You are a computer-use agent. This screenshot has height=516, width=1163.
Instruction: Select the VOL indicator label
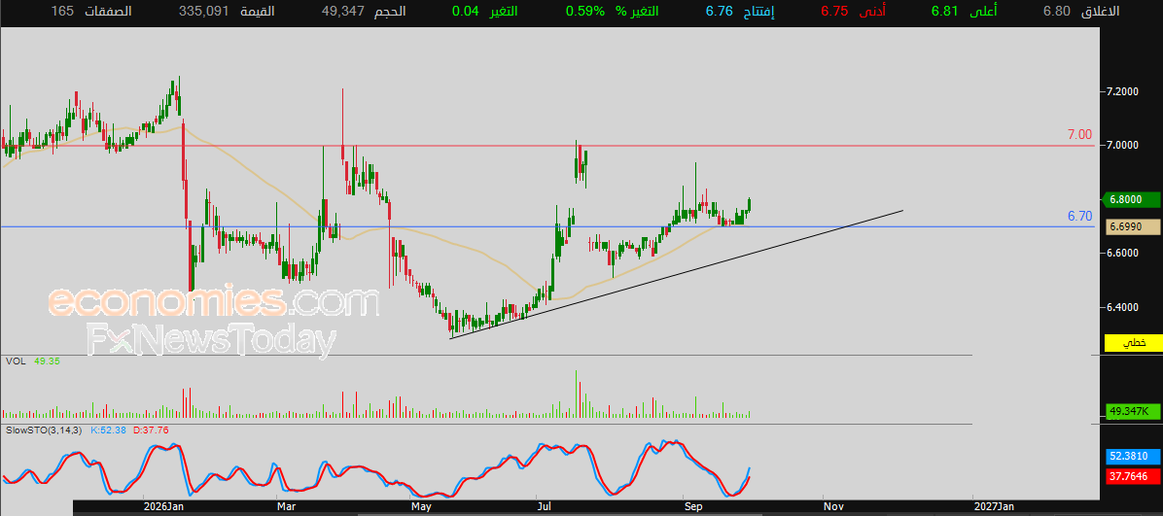pos(16,361)
